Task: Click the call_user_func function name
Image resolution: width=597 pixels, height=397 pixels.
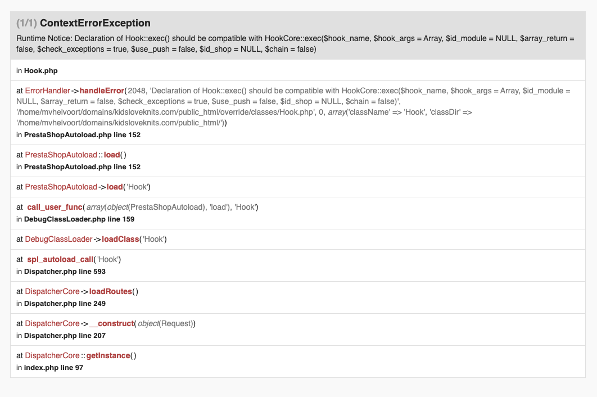Action: 55,207
